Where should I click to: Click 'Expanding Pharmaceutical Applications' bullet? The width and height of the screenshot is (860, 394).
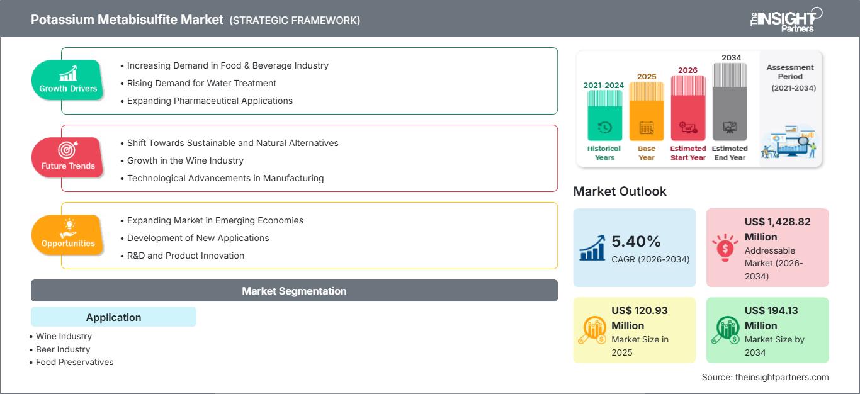(210, 101)
